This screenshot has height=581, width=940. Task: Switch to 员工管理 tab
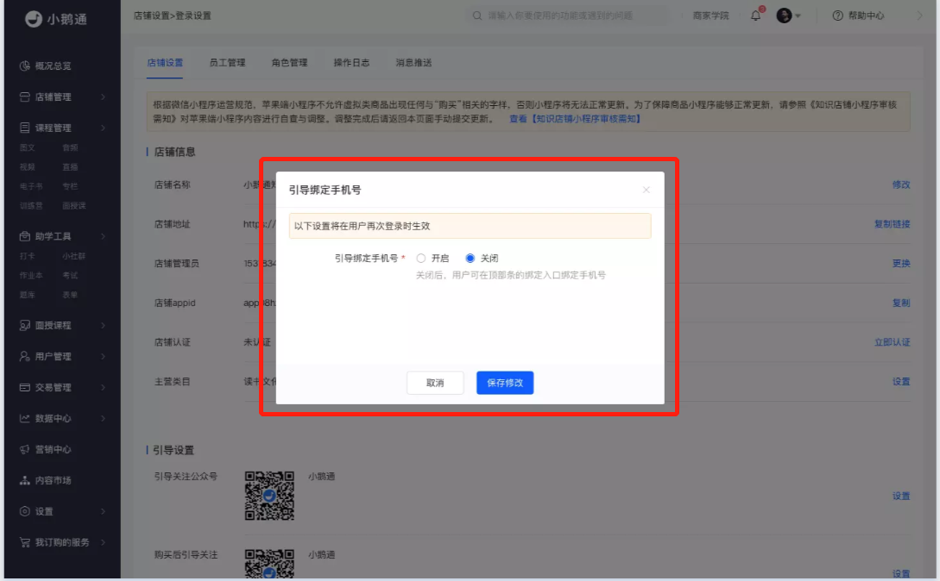tap(227, 62)
